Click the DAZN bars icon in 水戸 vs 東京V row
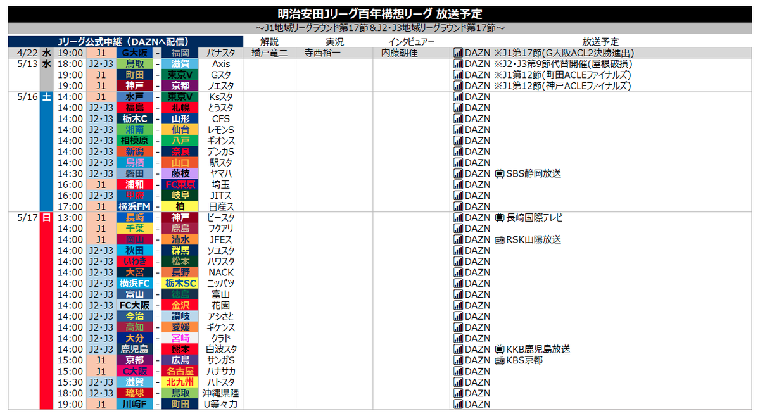 (459, 97)
